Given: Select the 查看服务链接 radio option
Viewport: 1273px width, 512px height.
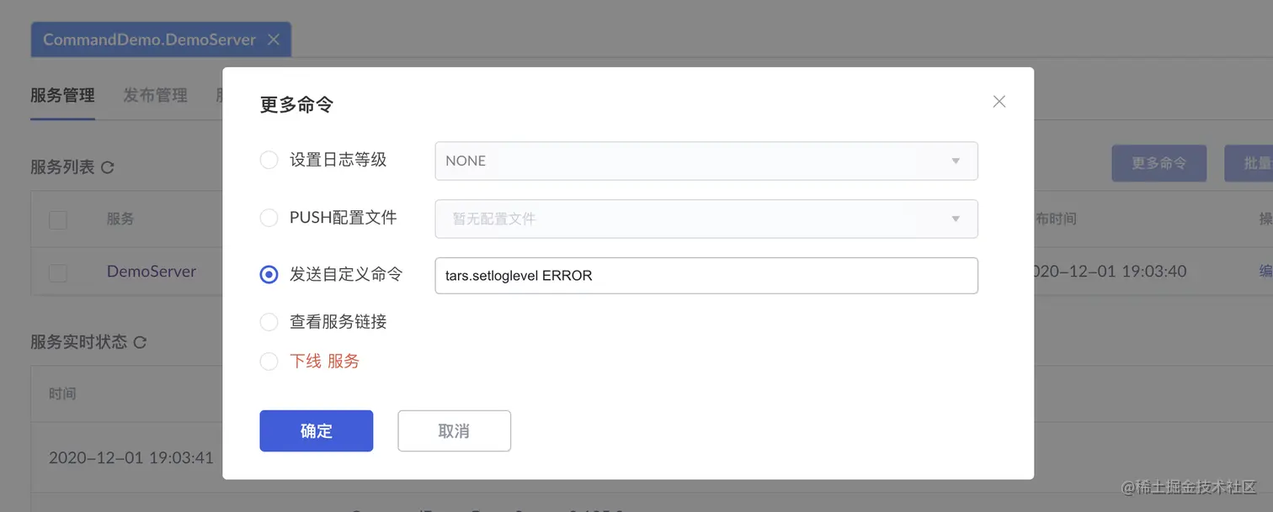Looking at the screenshot, I should pos(269,322).
